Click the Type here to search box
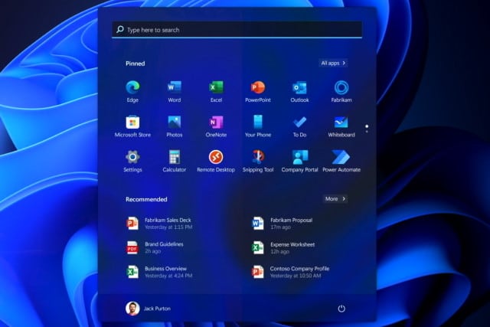This screenshot has width=490, height=327. (x=237, y=30)
